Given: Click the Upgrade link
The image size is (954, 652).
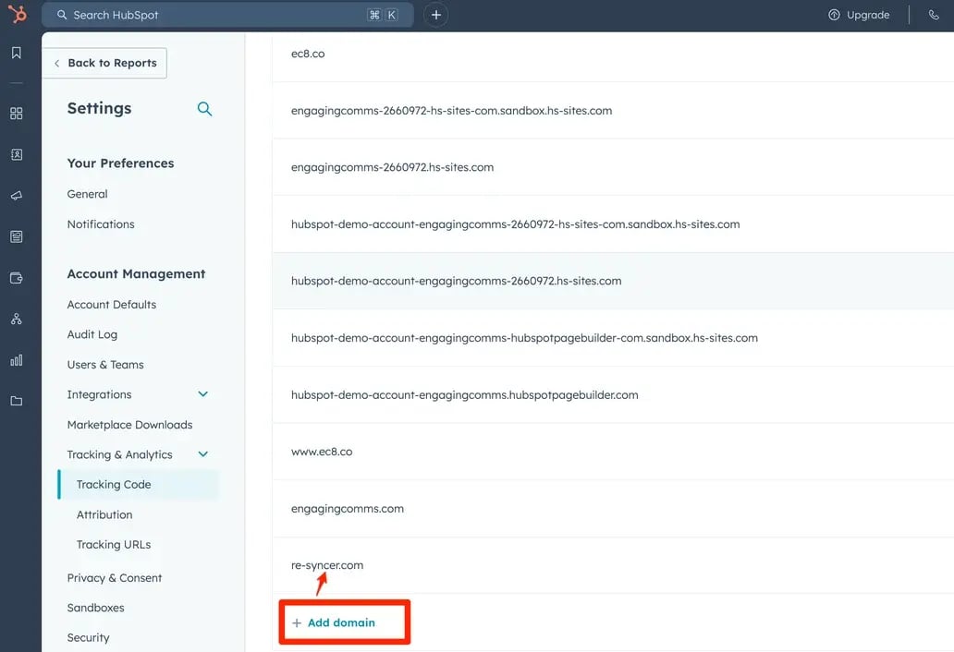Looking at the screenshot, I should pos(859,15).
